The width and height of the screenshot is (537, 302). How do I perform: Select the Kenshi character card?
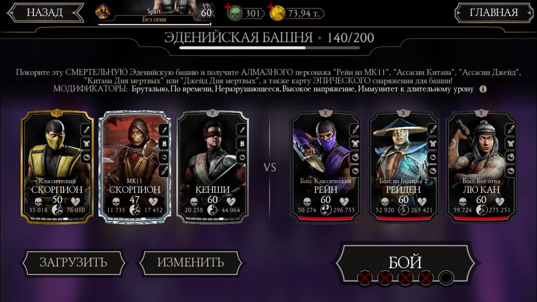point(212,166)
